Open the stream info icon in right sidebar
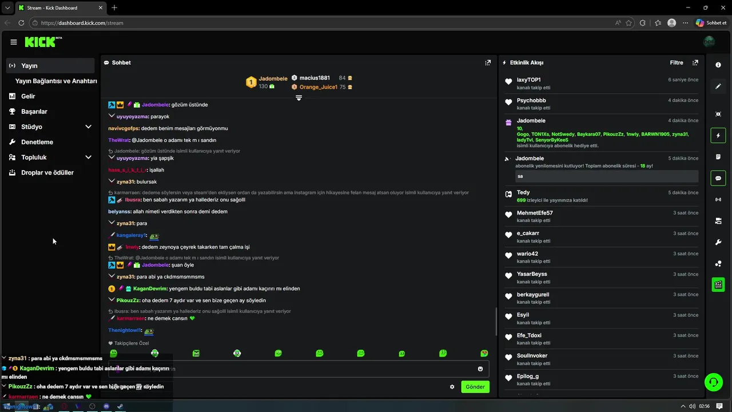This screenshot has height=412, width=732. pos(718,65)
